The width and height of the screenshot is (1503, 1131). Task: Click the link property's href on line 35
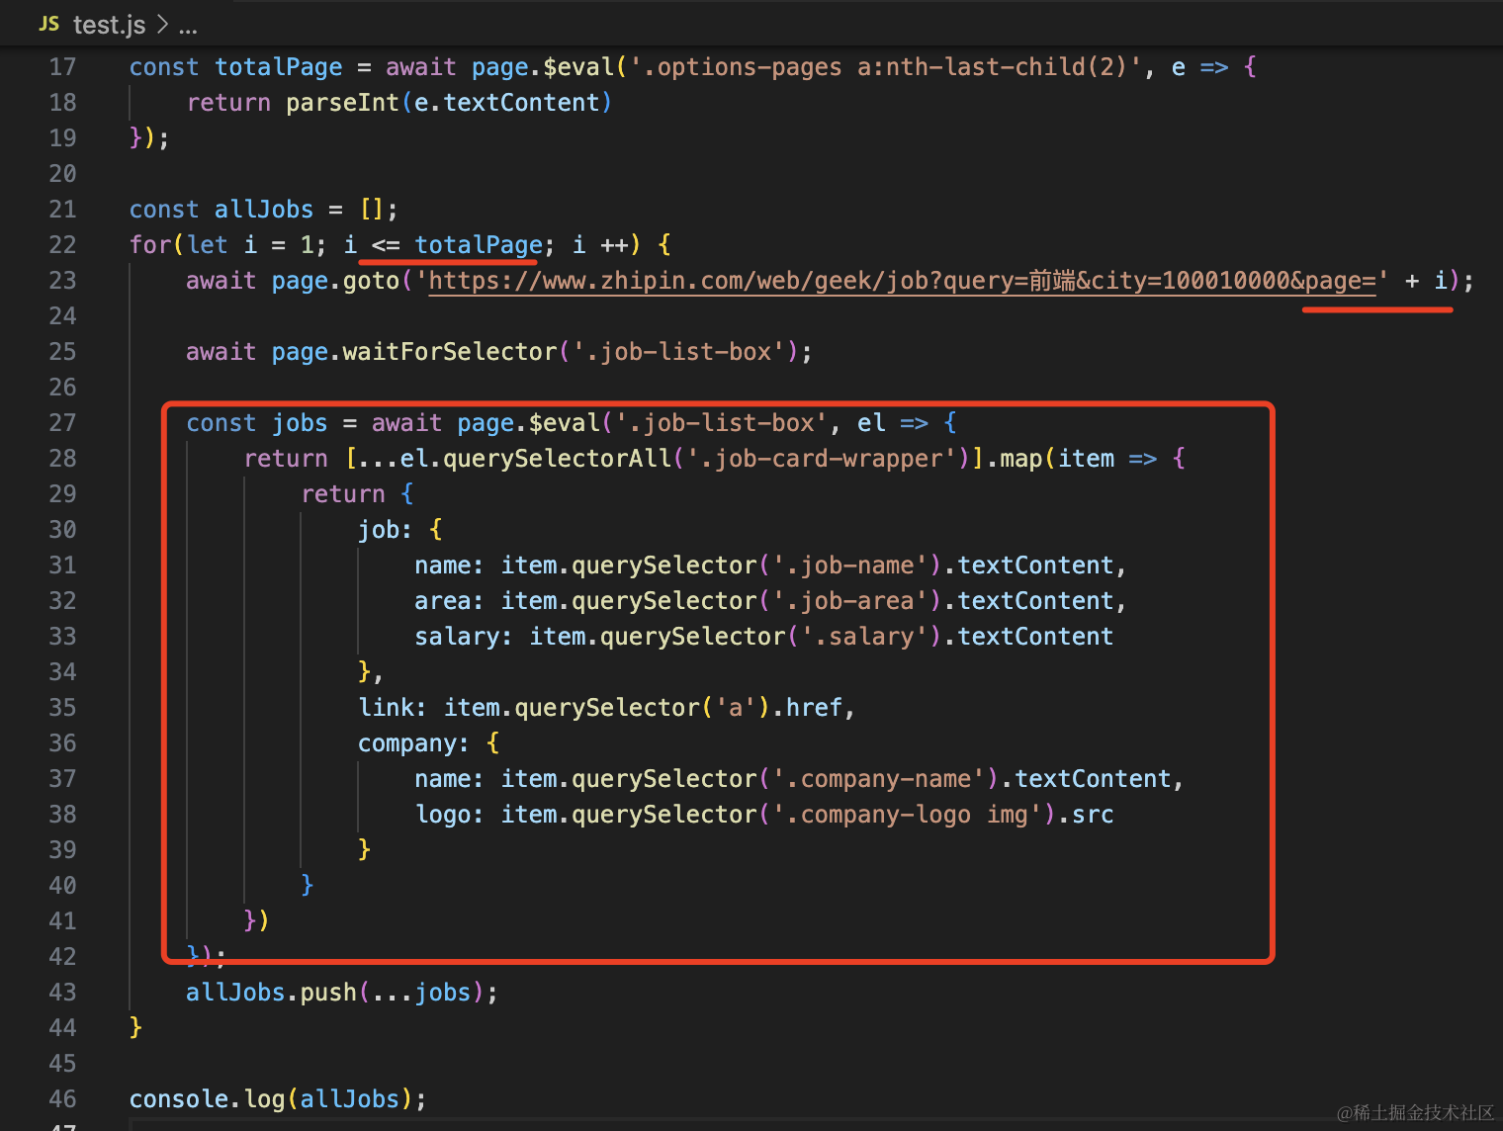coord(814,708)
